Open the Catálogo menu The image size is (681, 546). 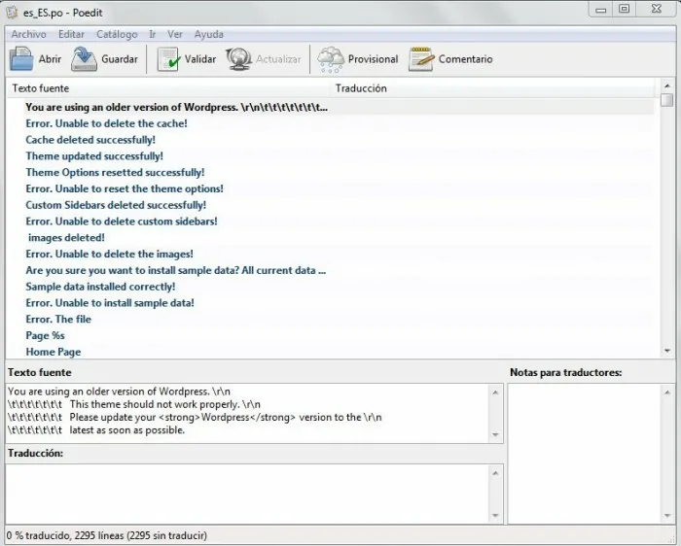point(117,34)
